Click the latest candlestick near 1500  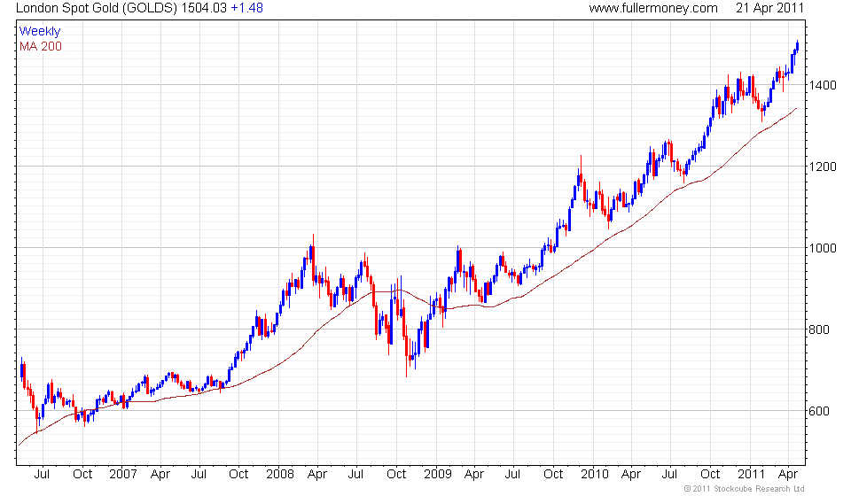pos(797,45)
